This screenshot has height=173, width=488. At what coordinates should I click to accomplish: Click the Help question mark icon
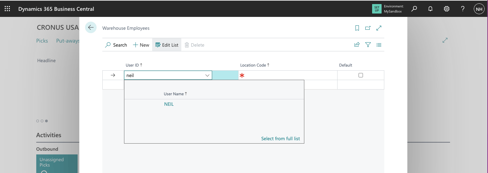pyautogui.click(x=463, y=9)
